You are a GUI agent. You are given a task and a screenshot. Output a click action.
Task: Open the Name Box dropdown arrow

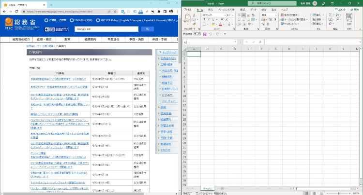point(235,42)
